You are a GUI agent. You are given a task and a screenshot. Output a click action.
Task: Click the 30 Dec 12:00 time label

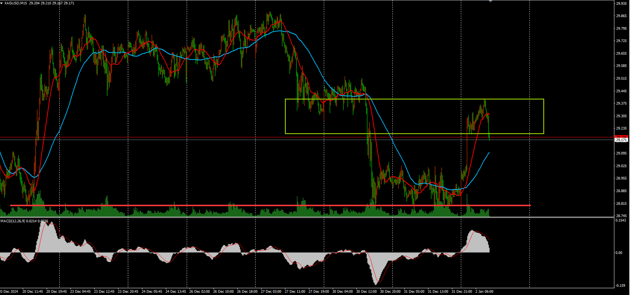click(x=367, y=291)
